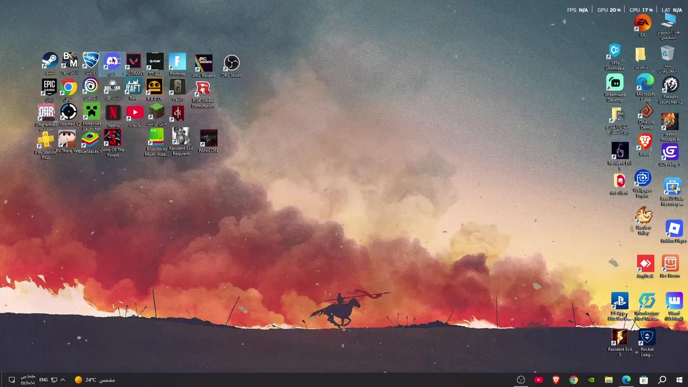Open the PANICORE desktop shortcut
The width and height of the screenshot is (688, 387).
pyautogui.click(x=209, y=141)
